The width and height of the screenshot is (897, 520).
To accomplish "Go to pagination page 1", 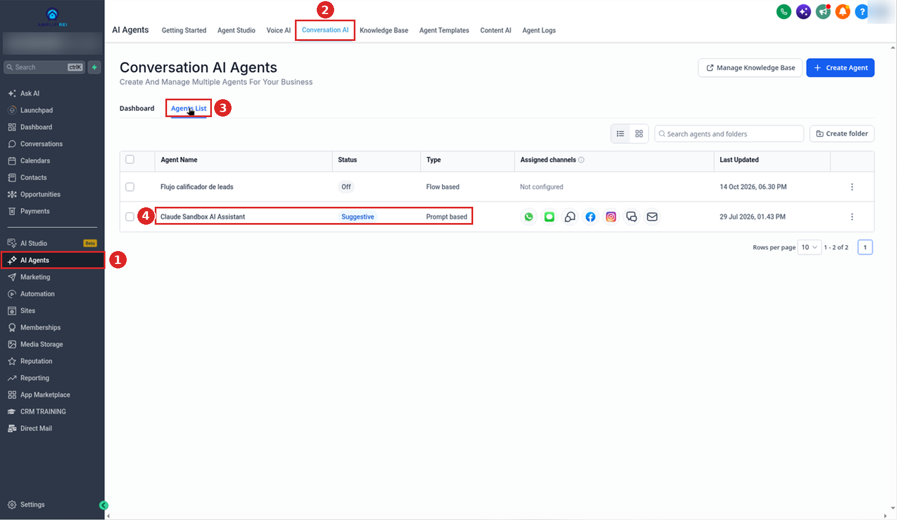I will [x=865, y=247].
